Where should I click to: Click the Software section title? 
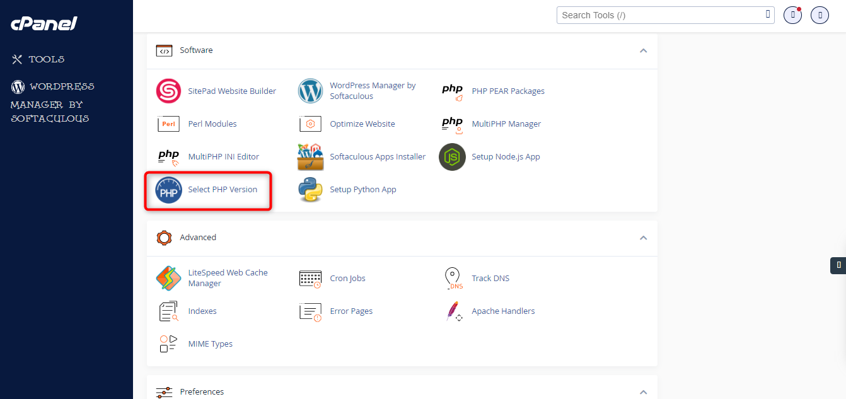196,50
